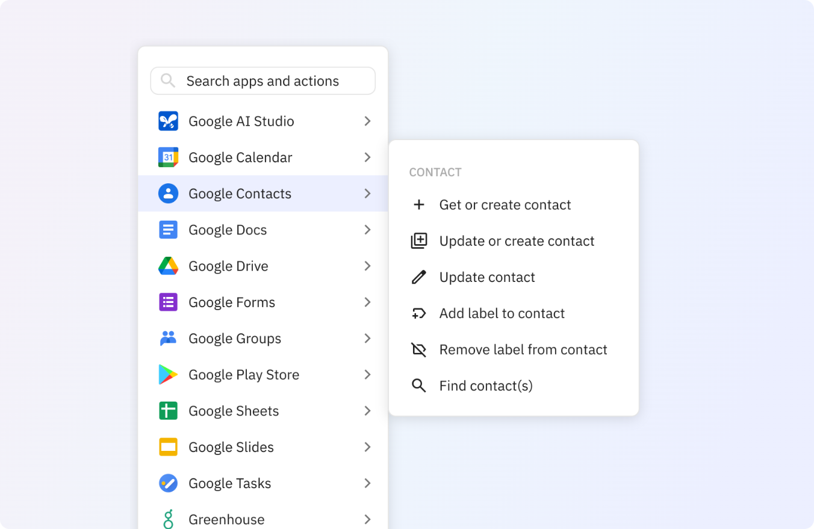Focus the Search apps and actions field
Screen dimensions: 814x529
263,81
